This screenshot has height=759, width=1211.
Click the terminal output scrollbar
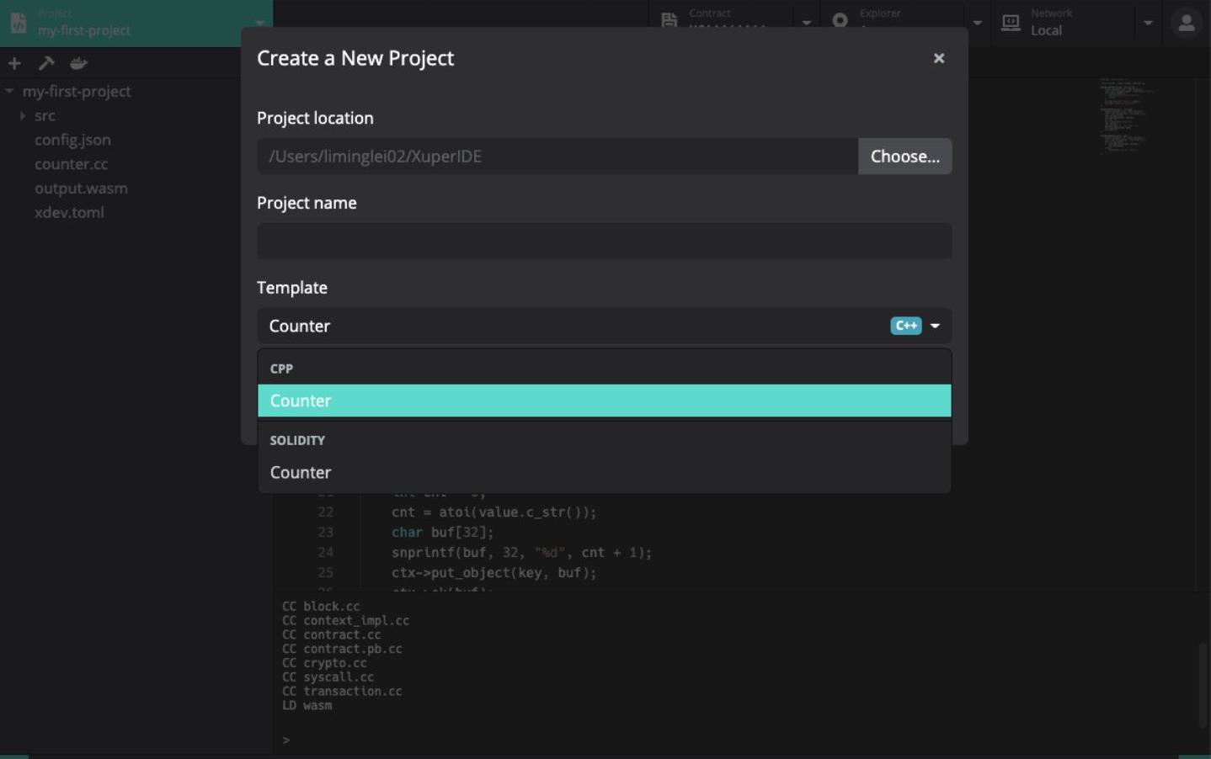point(1203,683)
